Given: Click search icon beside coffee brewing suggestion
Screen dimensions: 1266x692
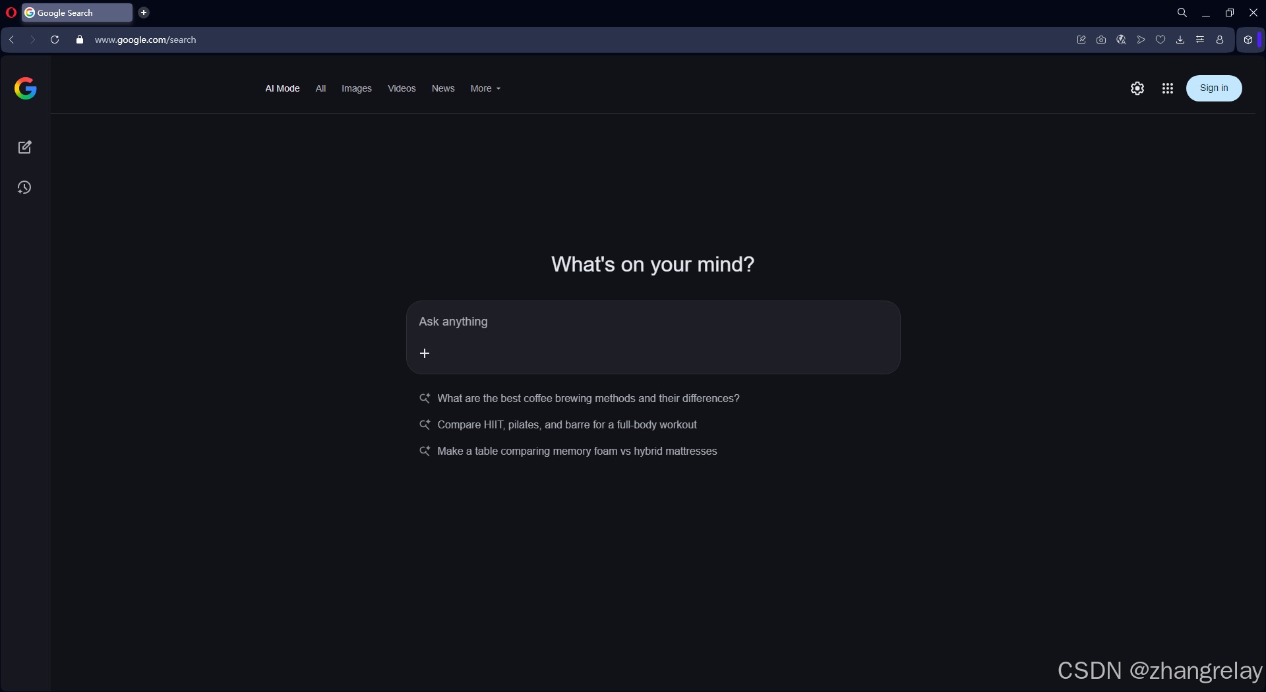Looking at the screenshot, I should click(x=425, y=398).
